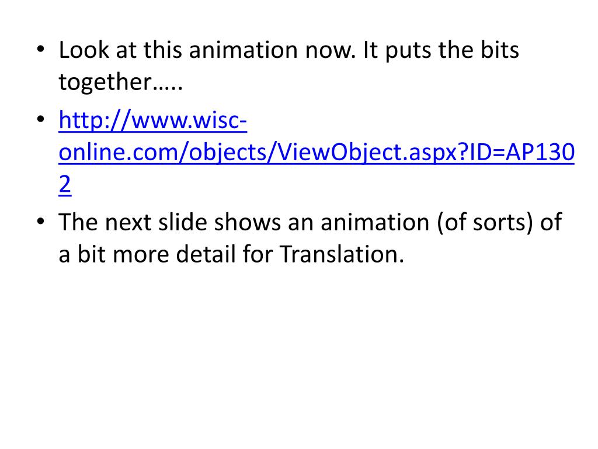Image resolution: width=598 pixels, height=449 pixels.
Task: Click the word 'together…..' in the text
Action: [121, 82]
